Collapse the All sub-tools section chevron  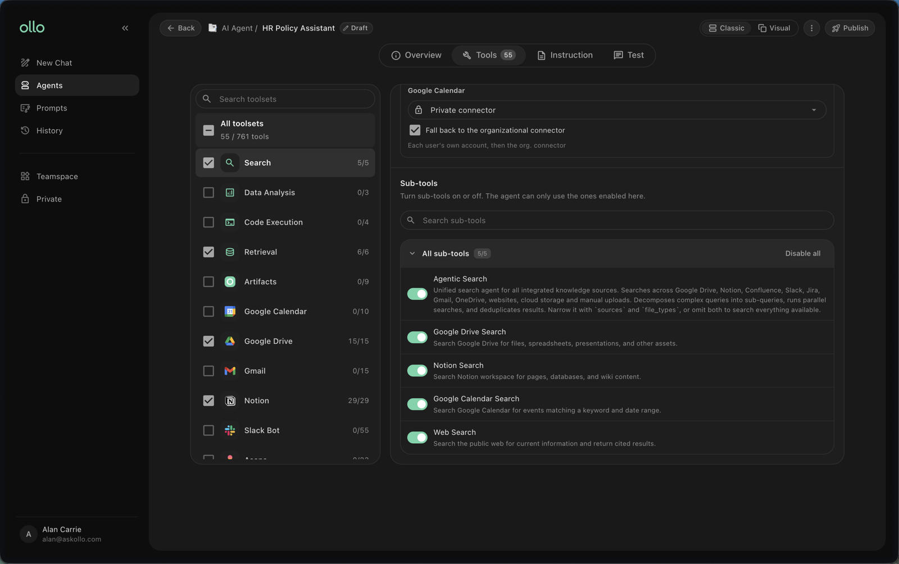coord(412,254)
